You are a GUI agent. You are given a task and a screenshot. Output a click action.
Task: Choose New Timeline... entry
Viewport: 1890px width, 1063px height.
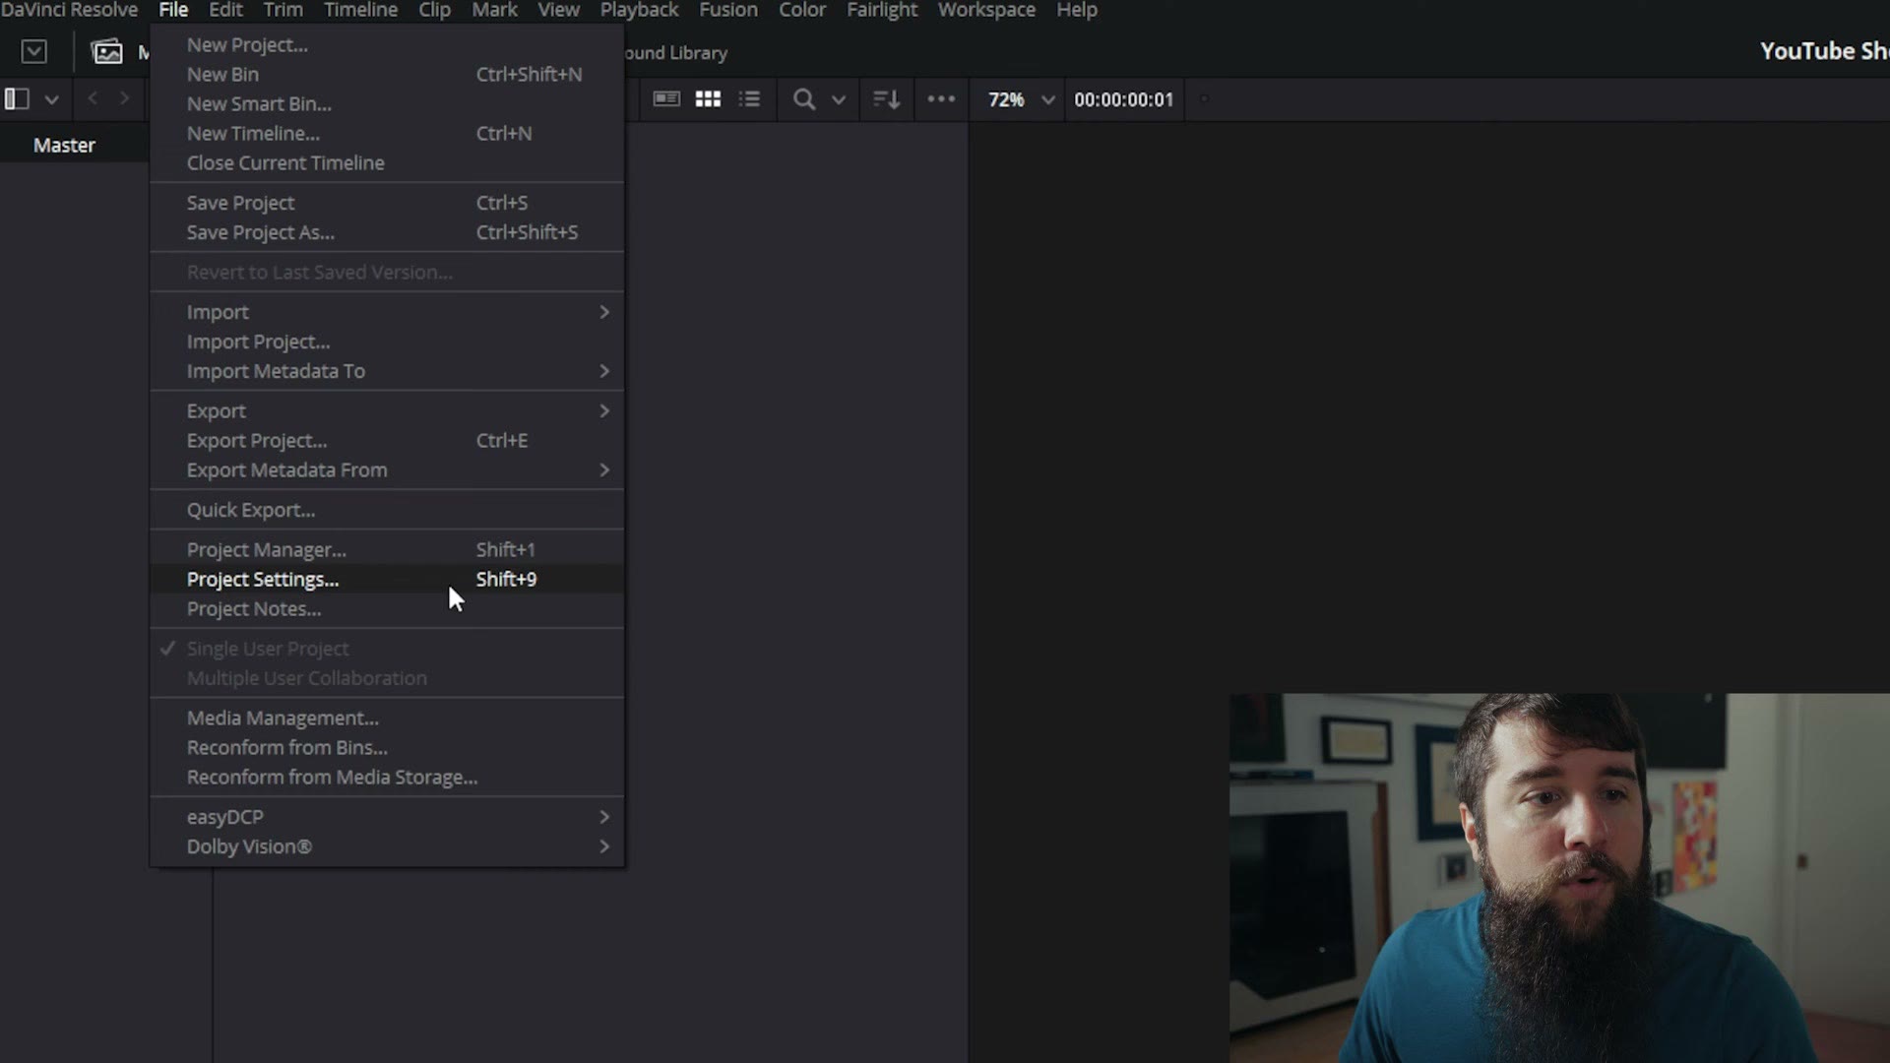[x=387, y=134]
